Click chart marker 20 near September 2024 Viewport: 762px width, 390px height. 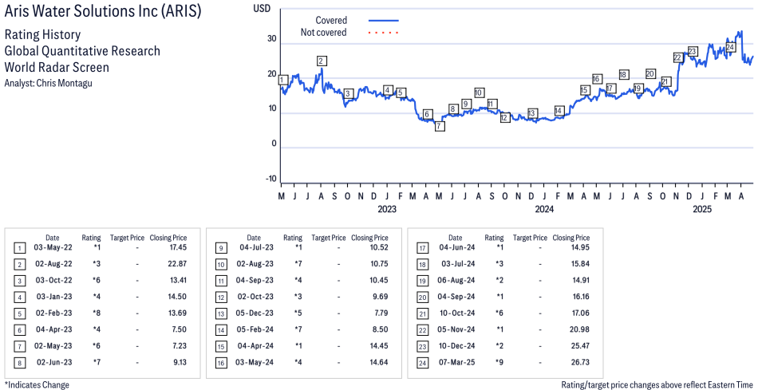pyautogui.click(x=650, y=74)
